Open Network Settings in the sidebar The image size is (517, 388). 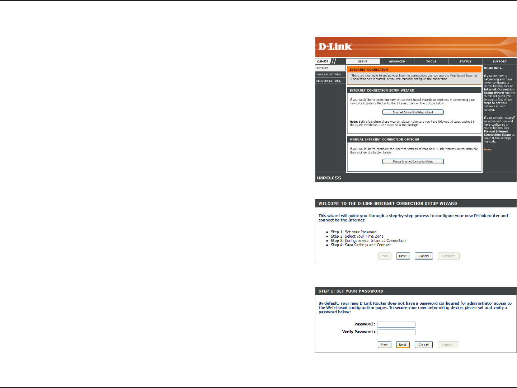330,81
